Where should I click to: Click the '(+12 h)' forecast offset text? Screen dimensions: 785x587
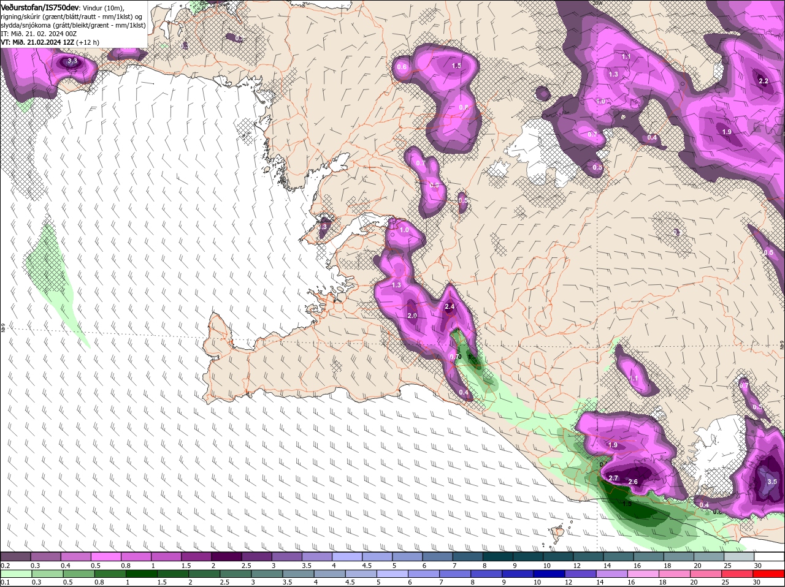point(88,42)
